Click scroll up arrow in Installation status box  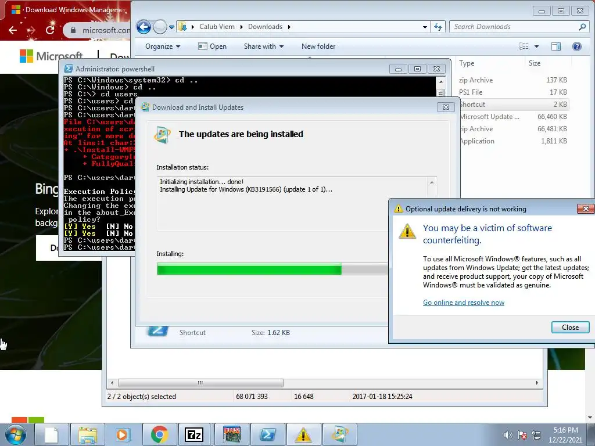click(x=432, y=182)
